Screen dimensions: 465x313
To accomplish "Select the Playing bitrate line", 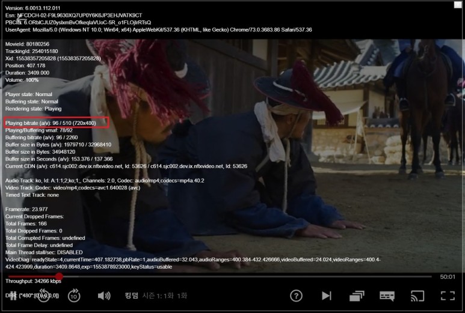I will [51, 123].
